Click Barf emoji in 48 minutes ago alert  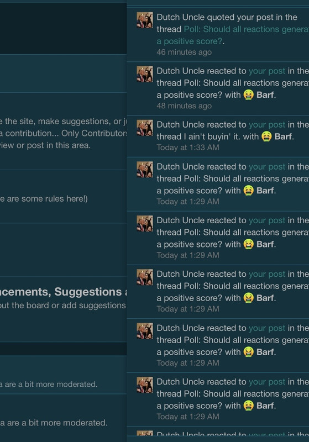pyautogui.click(x=248, y=94)
